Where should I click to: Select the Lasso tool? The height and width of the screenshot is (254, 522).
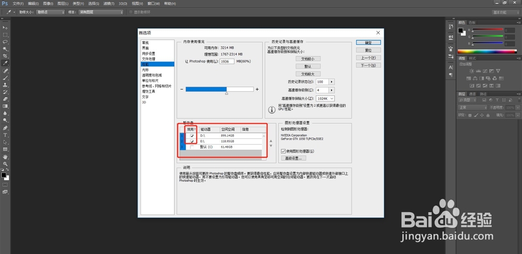pos(5,42)
